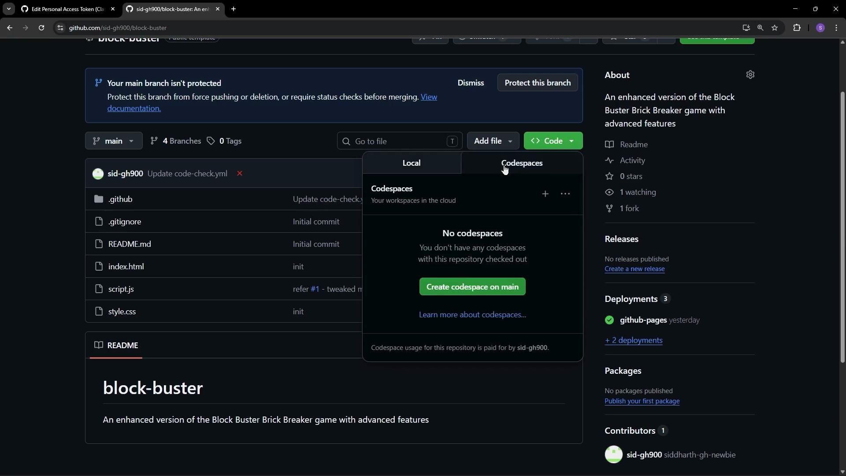Click the browser back arrow

[10, 28]
